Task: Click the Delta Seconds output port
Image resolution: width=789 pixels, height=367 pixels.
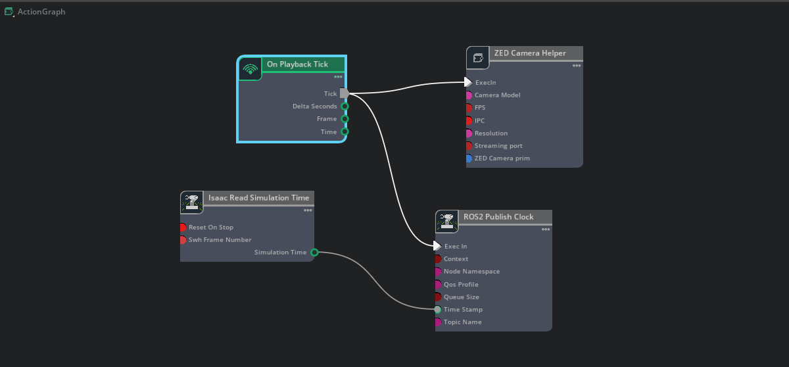Action: pyautogui.click(x=345, y=106)
